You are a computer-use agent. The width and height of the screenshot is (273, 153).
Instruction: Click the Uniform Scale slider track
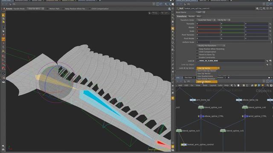tap(241, 42)
